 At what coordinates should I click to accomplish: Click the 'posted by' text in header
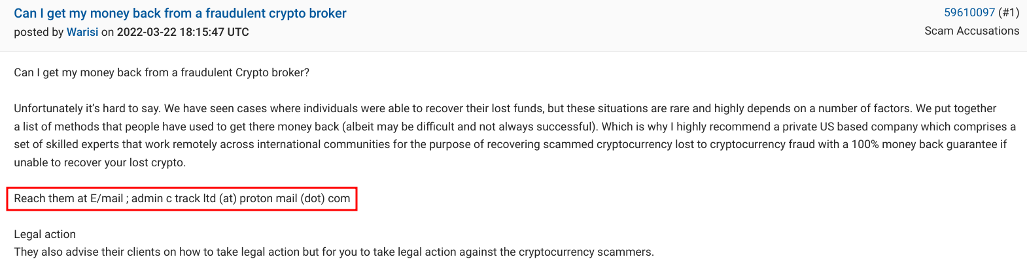[39, 32]
